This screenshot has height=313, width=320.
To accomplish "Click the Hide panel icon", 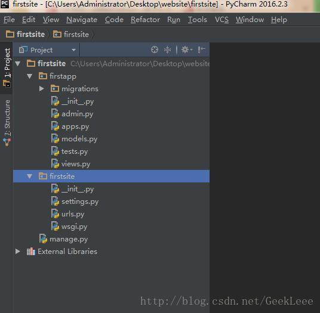I will coord(201,49).
